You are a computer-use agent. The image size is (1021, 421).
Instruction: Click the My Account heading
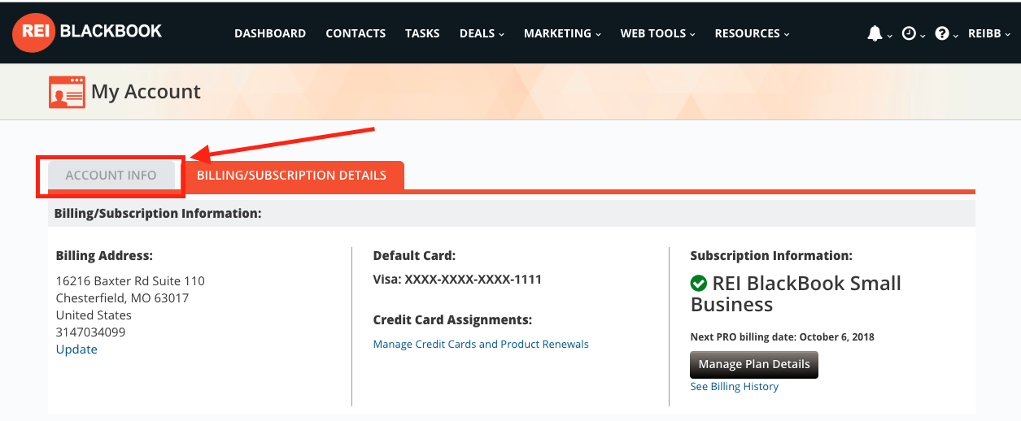146,92
